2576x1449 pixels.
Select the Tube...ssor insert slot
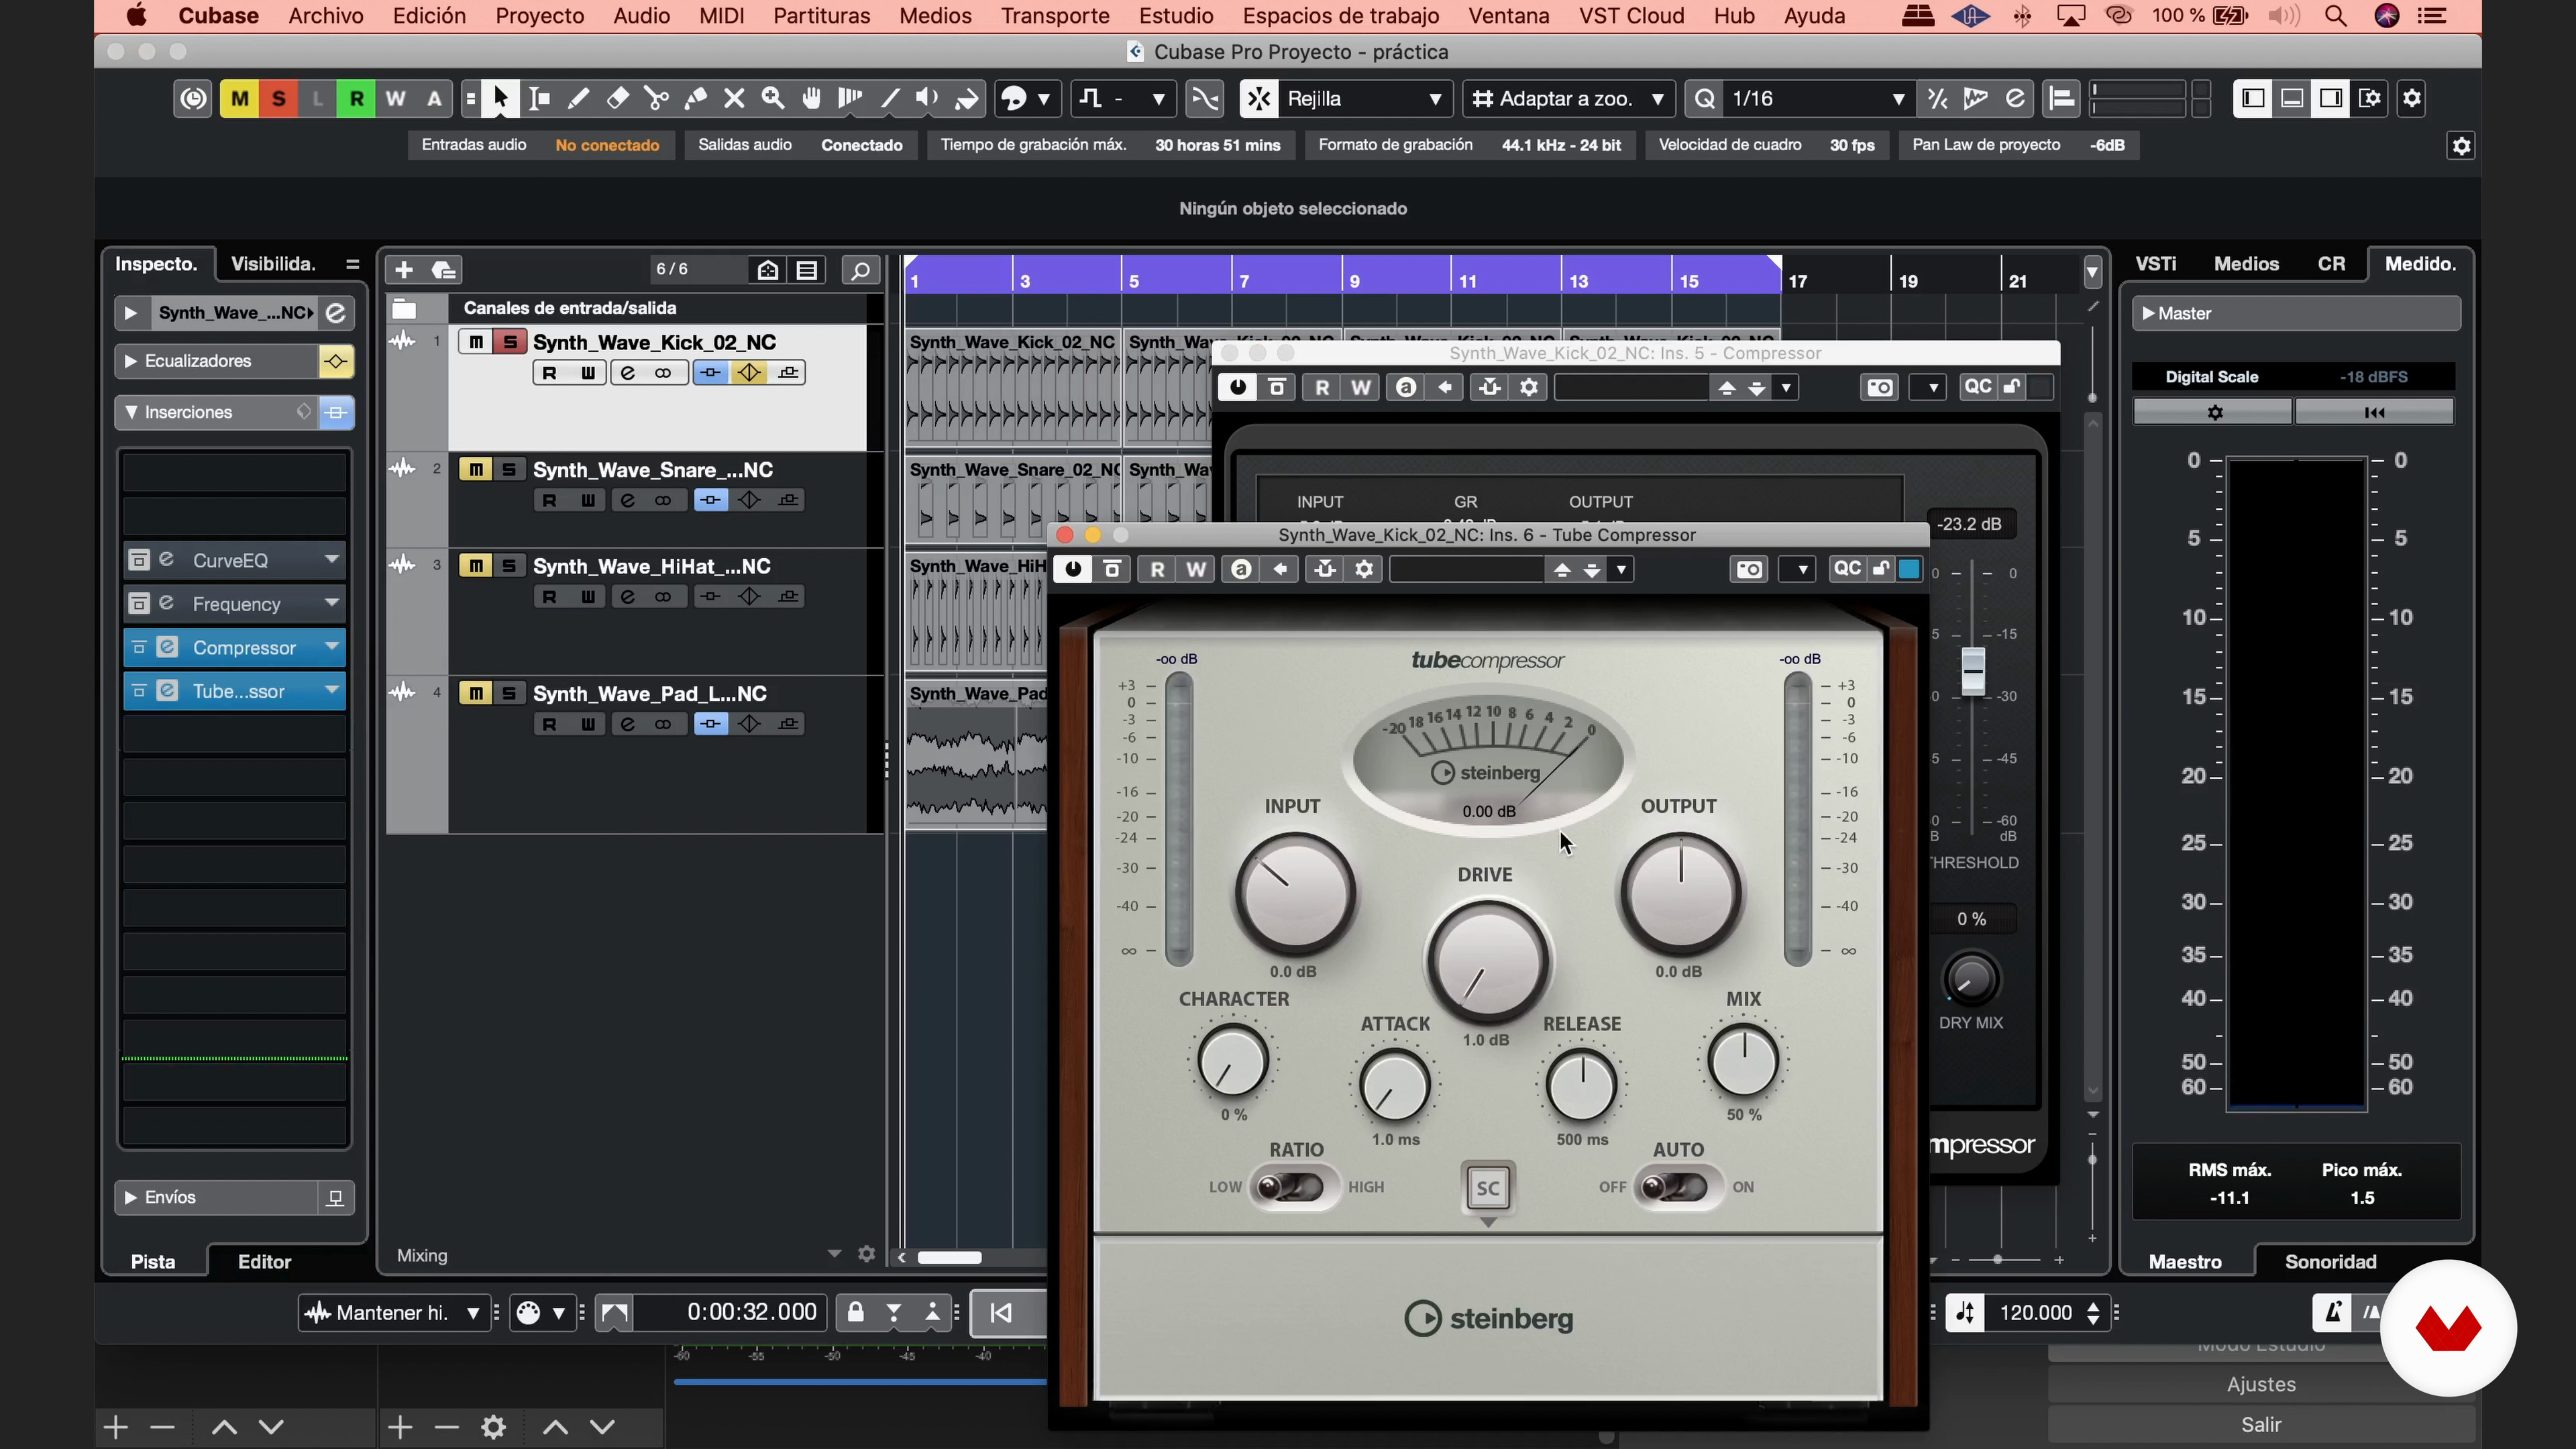[x=234, y=691]
